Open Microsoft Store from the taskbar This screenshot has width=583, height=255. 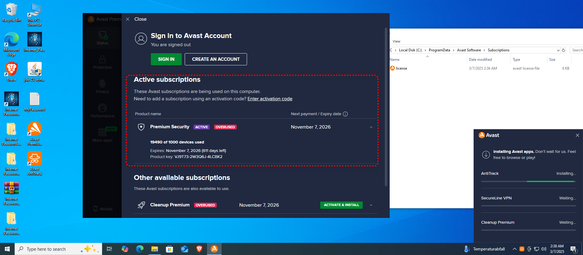coord(169,249)
